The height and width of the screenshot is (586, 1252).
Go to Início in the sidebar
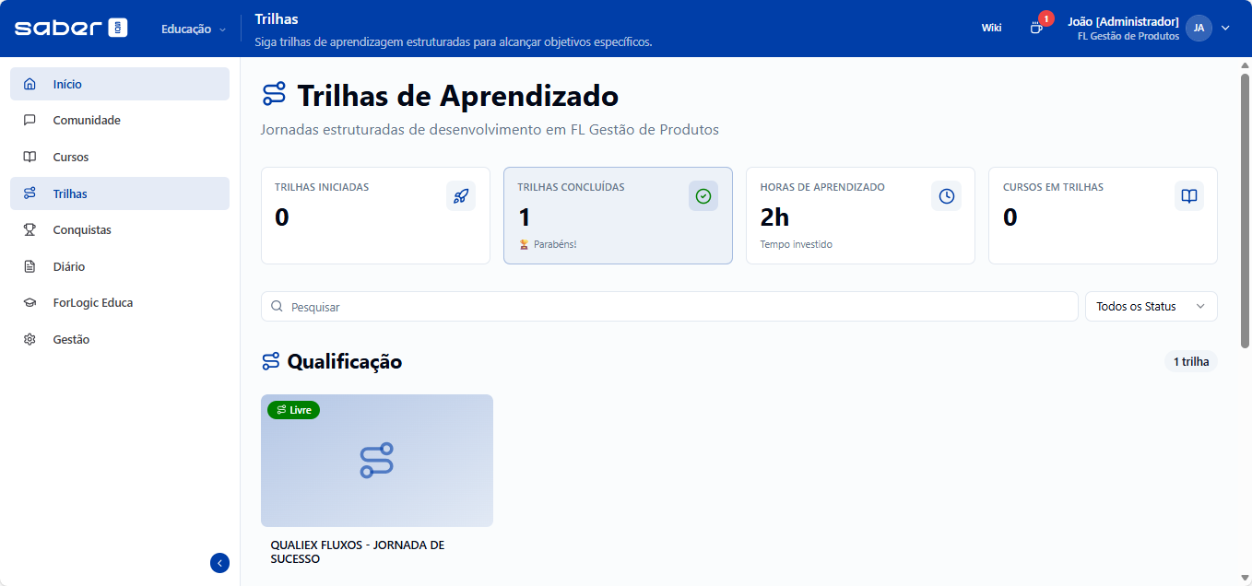(x=67, y=84)
